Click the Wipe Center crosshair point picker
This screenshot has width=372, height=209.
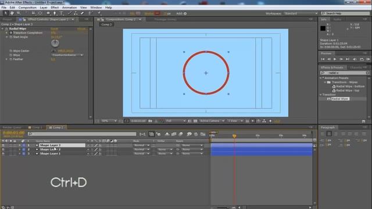click(53, 51)
